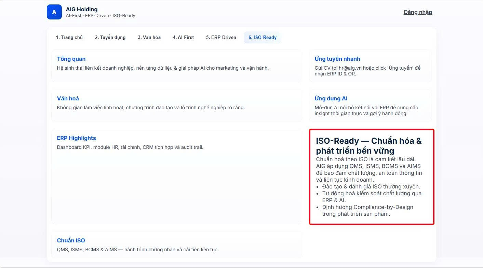The height and width of the screenshot is (268, 483).
Task: Select the AI-First tab
Action: tap(183, 37)
